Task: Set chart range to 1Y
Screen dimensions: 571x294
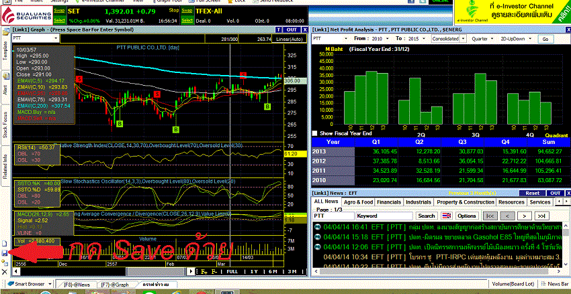Action: coord(254,271)
